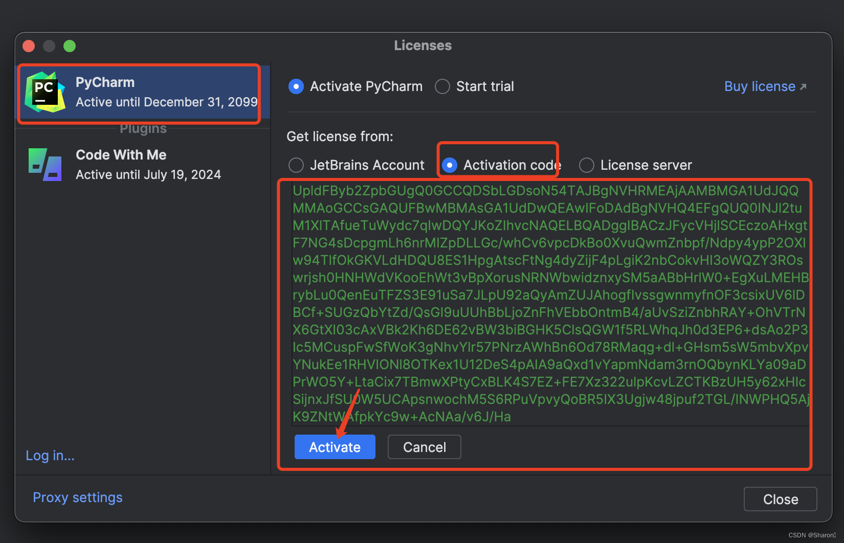Click the blue Activate button
The width and height of the screenshot is (844, 543).
[335, 447]
